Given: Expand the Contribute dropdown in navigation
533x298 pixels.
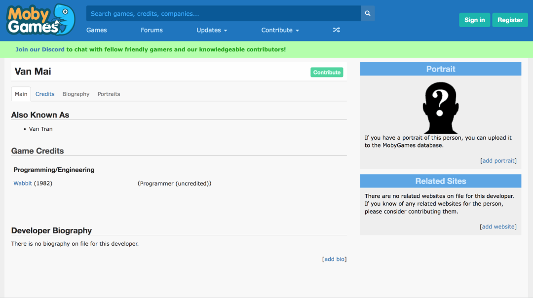Looking at the screenshot, I should pyautogui.click(x=280, y=30).
